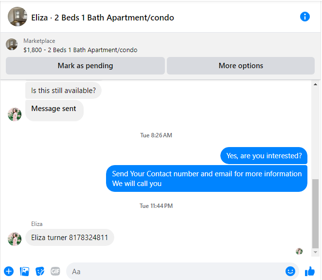
Task: Open the GIF picker
Action: point(55,271)
